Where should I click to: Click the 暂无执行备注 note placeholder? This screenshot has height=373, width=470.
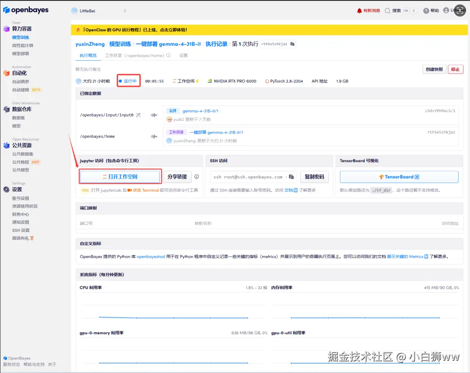pos(88,69)
